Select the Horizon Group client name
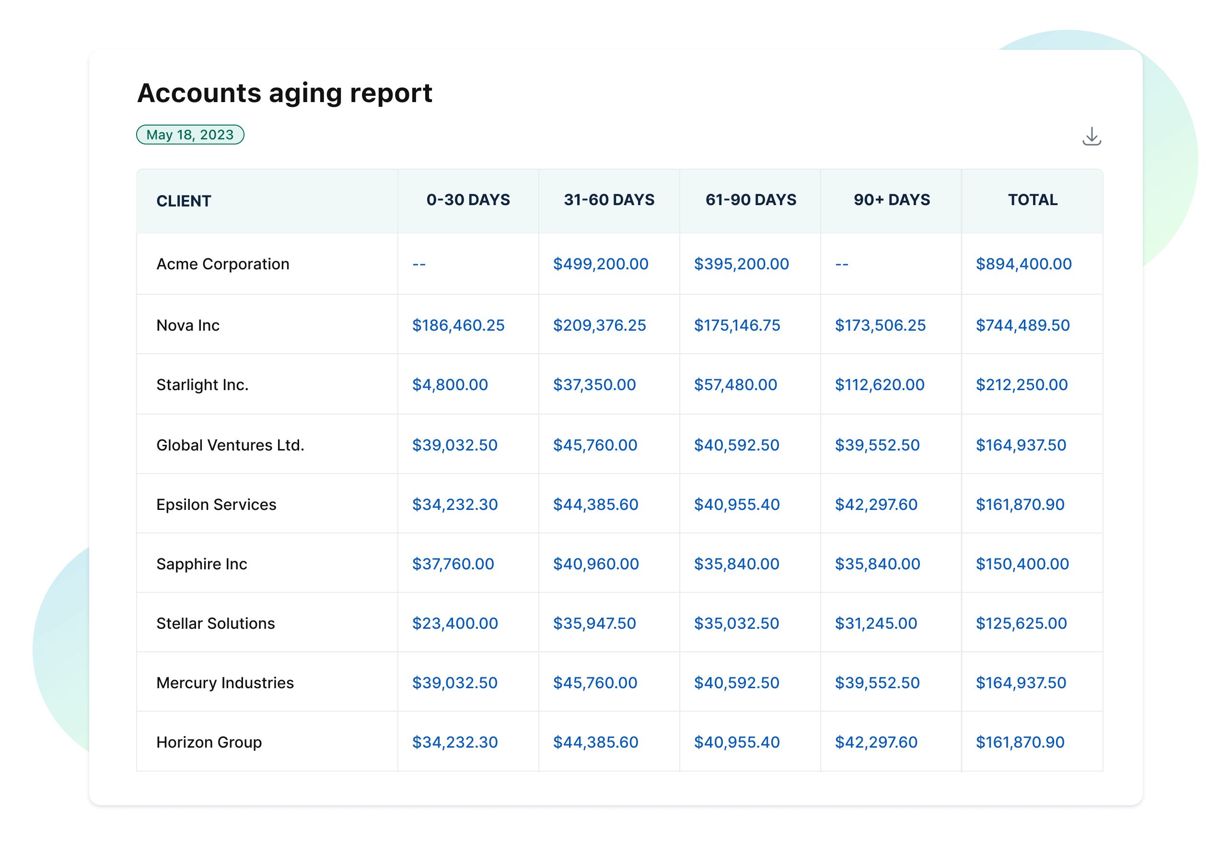Image resolution: width=1231 pixels, height=855 pixels. coord(209,742)
